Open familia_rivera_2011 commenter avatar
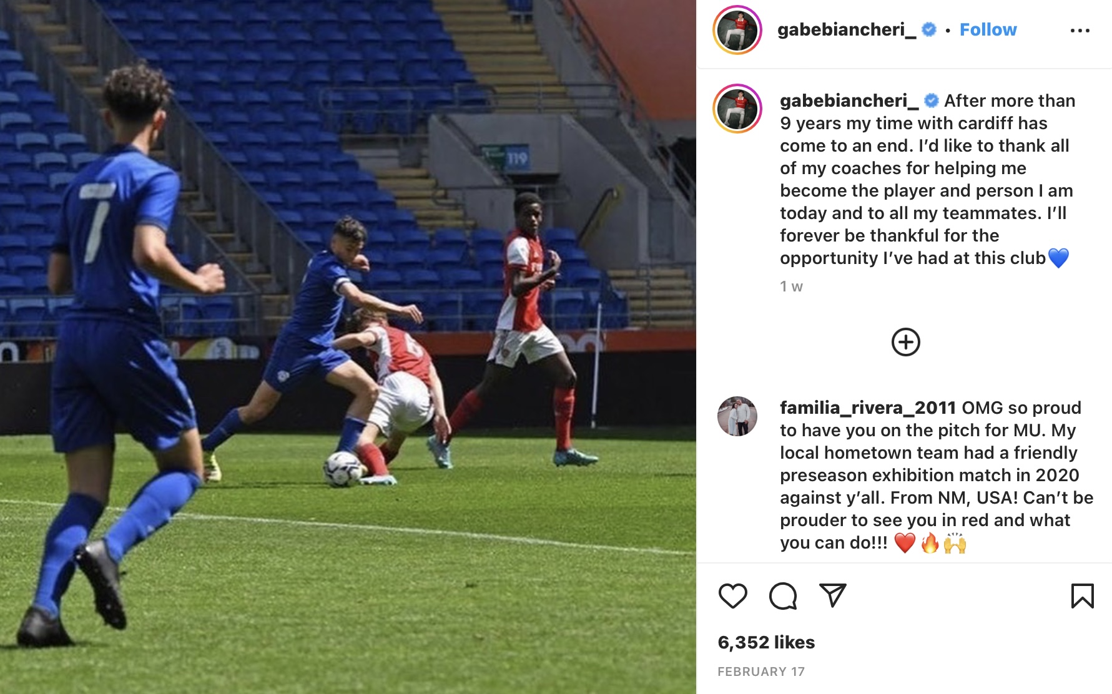1112x694 pixels. point(737,416)
